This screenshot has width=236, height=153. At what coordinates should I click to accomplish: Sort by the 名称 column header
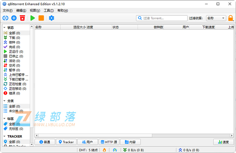(x=48, y=27)
